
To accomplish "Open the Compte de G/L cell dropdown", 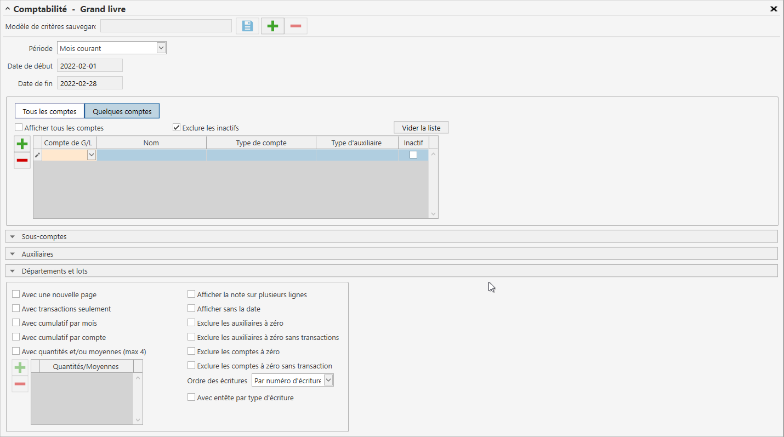I will point(92,155).
